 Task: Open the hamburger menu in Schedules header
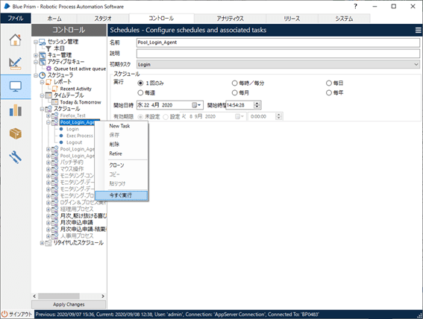[418, 30]
